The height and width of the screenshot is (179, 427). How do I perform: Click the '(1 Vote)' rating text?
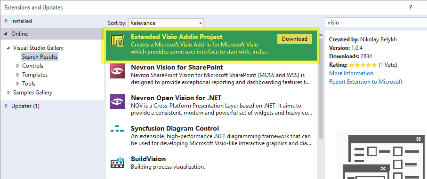[388, 65]
